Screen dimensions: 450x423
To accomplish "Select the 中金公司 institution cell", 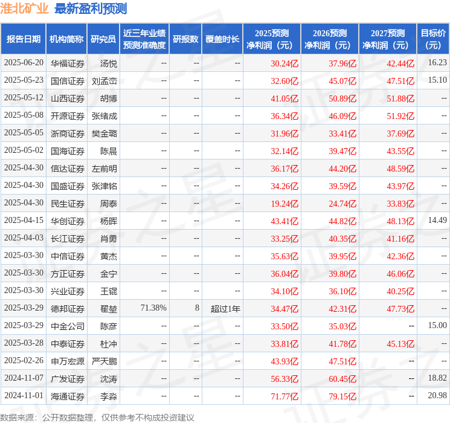I will [x=68, y=326].
